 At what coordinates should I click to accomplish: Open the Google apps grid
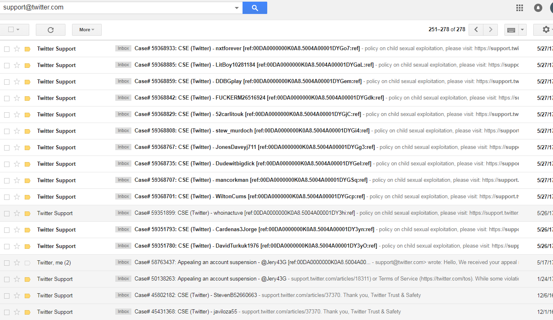click(x=520, y=8)
